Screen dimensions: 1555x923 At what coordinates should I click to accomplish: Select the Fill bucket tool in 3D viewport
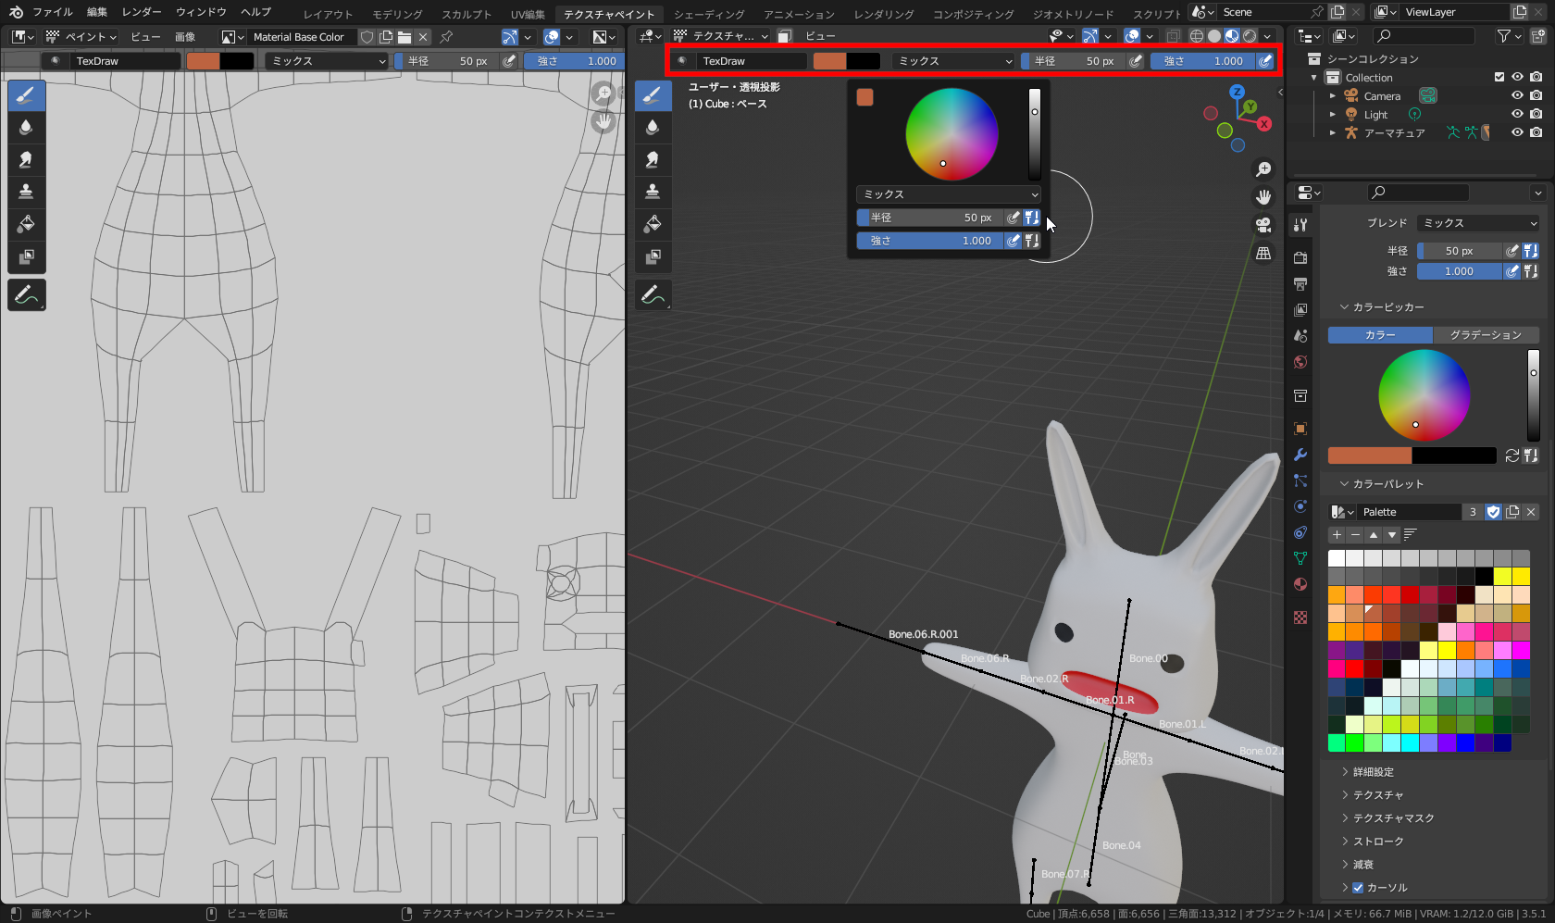pyautogui.click(x=653, y=224)
